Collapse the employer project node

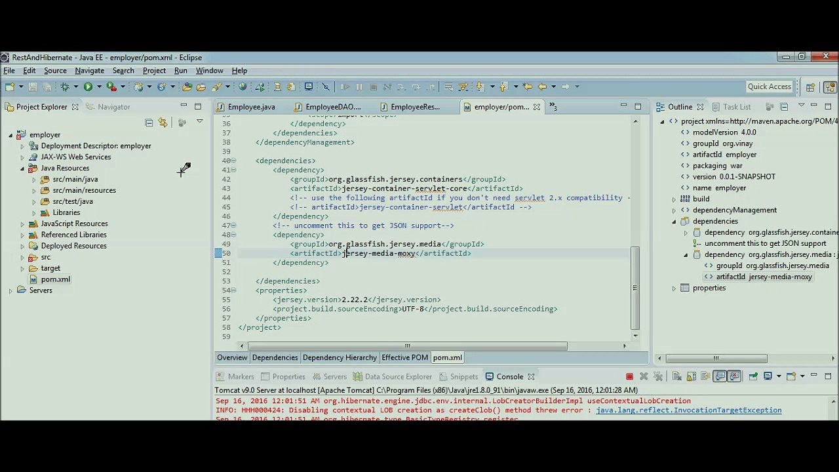pos(10,135)
